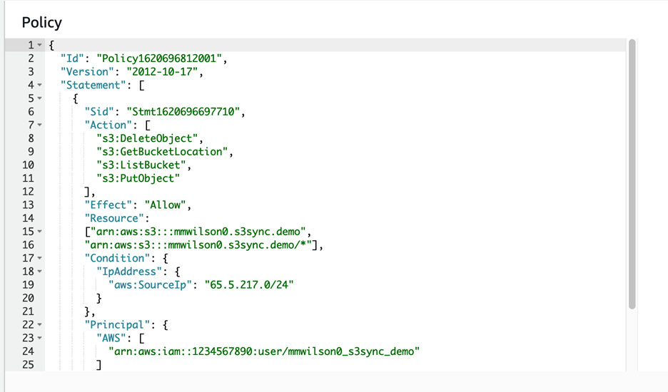
Task: Click the "Version" key on line 3
Action: [x=87, y=71]
